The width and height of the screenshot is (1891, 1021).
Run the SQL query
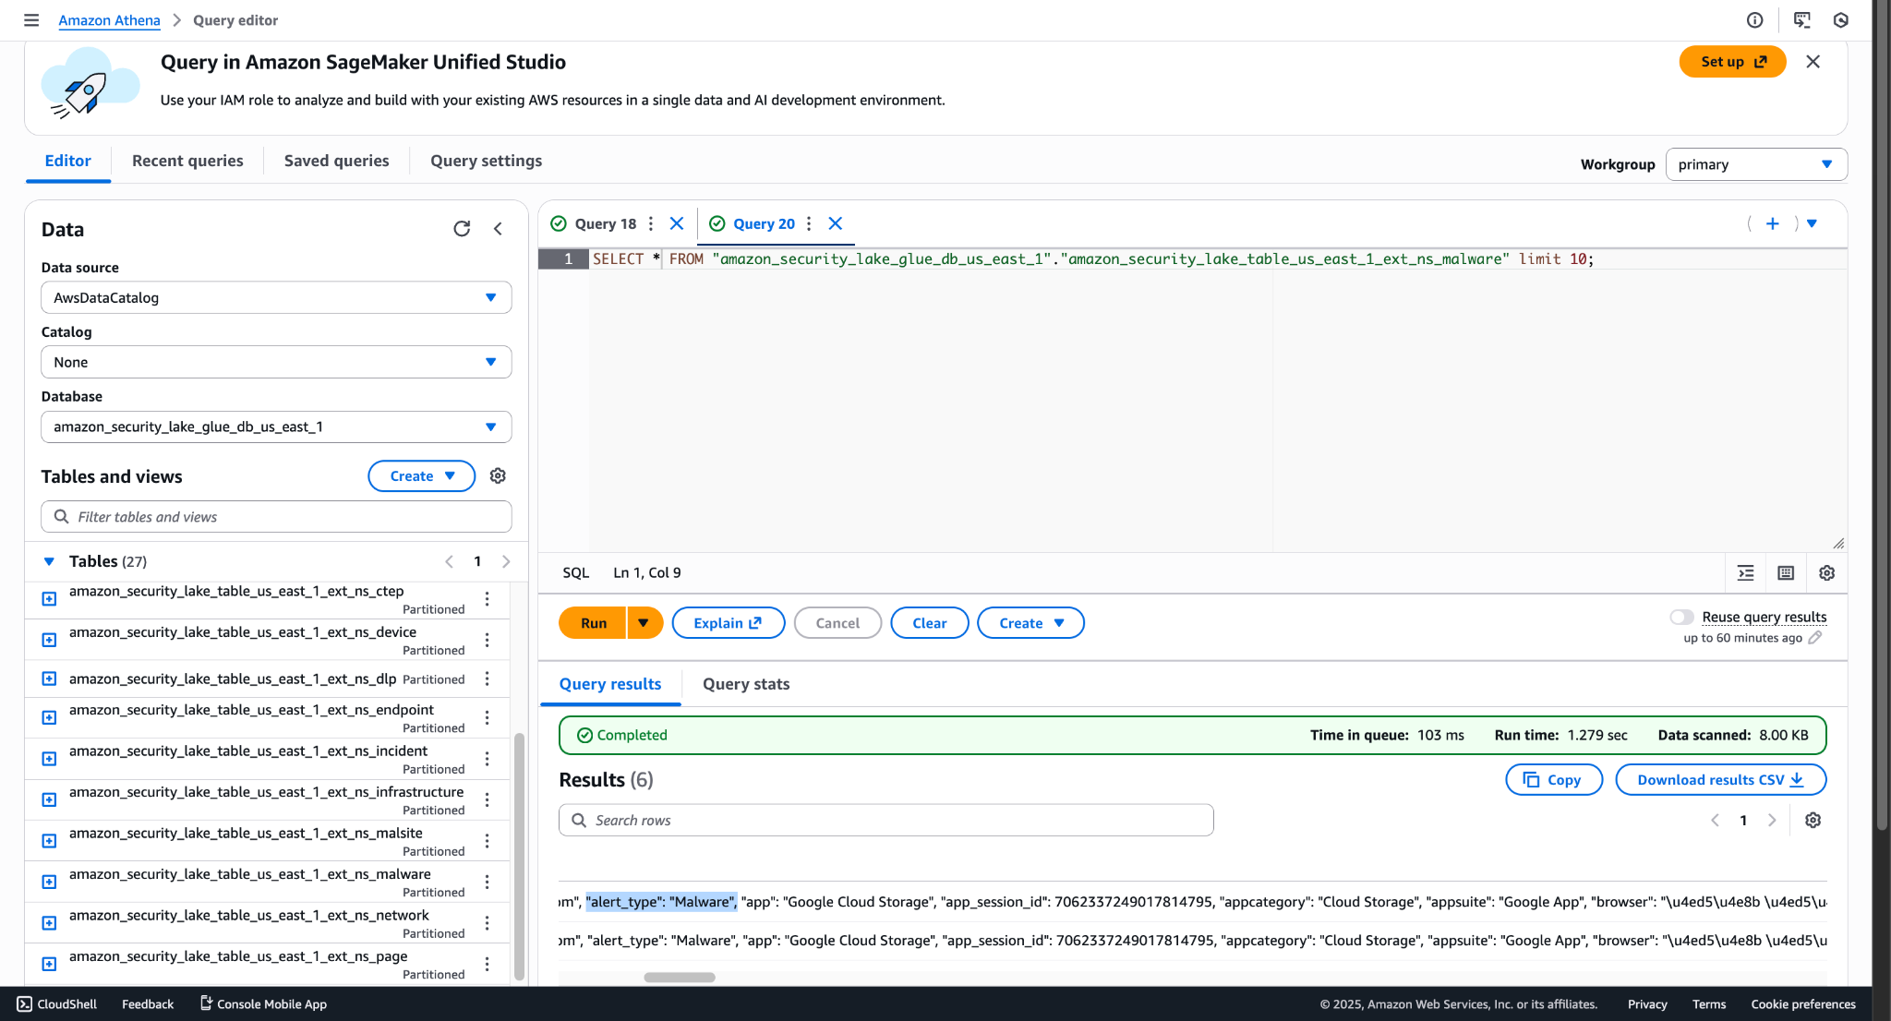(x=593, y=623)
